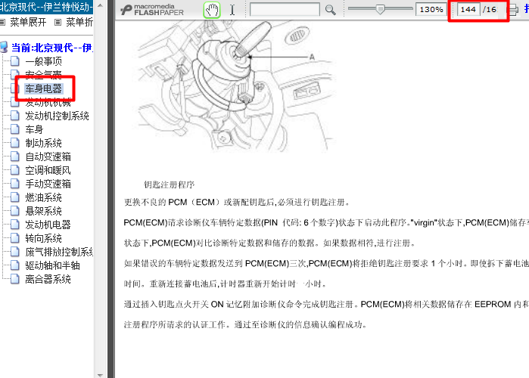Viewport: 529px width, 378px height.
Task: Click the print icon in FlashPaper toolbar
Action: pyautogui.click(x=513, y=10)
